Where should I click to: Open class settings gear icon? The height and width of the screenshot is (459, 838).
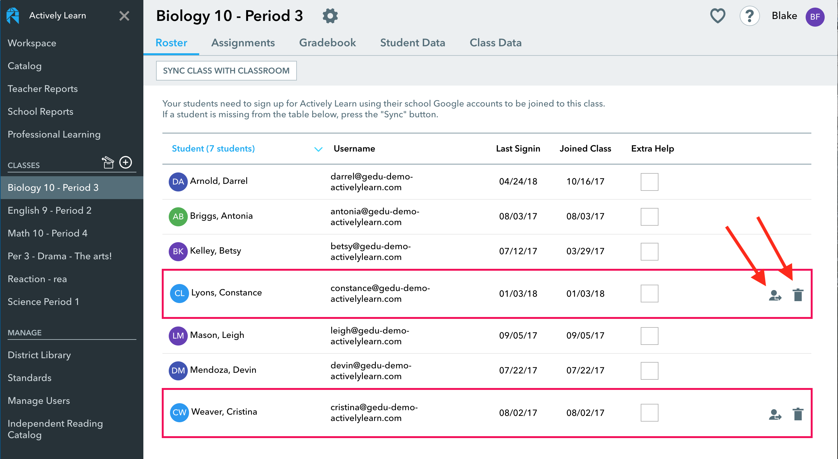click(x=330, y=16)
